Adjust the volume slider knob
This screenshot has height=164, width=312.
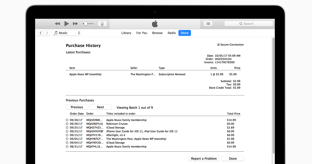86,24
